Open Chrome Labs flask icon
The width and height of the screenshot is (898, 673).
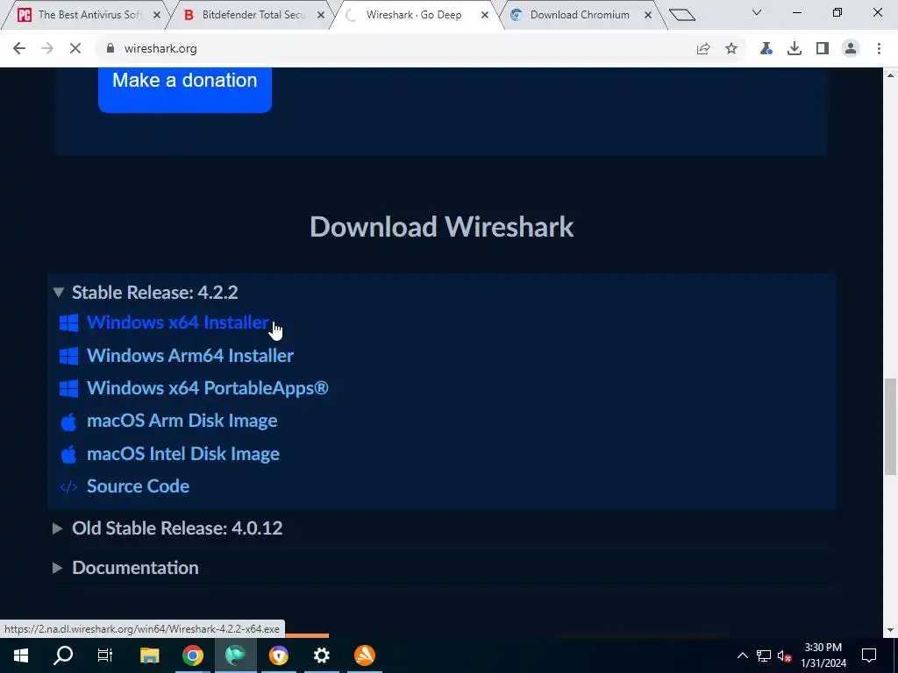click(x=766, y=49)
